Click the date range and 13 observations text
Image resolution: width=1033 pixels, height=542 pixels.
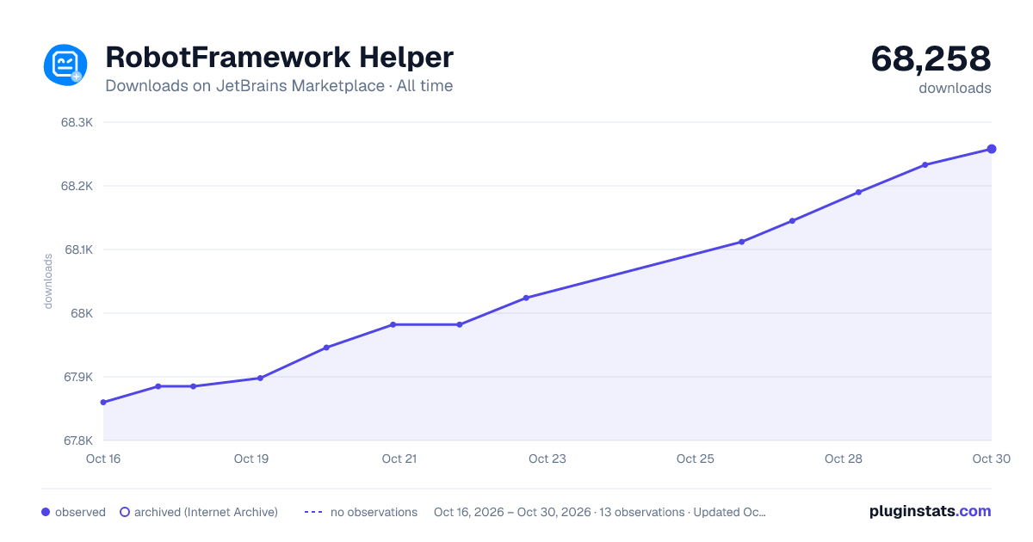point(600,512)
